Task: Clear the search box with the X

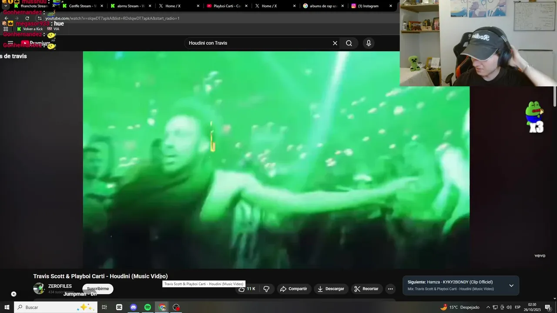Action: coord(335,43)
